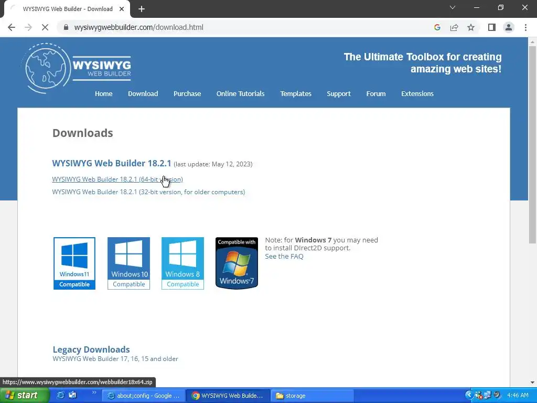
Task: Click the padlock site info icon
Action: pos(66,27)
